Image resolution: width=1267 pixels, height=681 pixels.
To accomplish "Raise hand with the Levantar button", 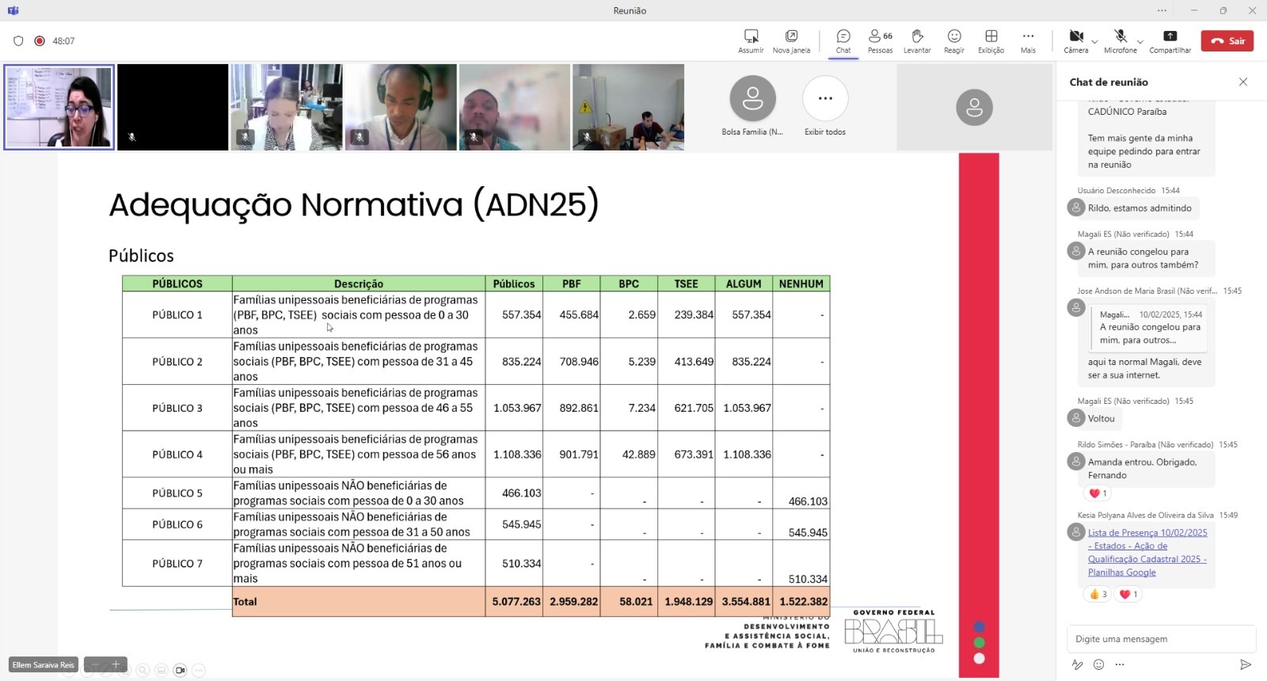I will tap(917, 40).
